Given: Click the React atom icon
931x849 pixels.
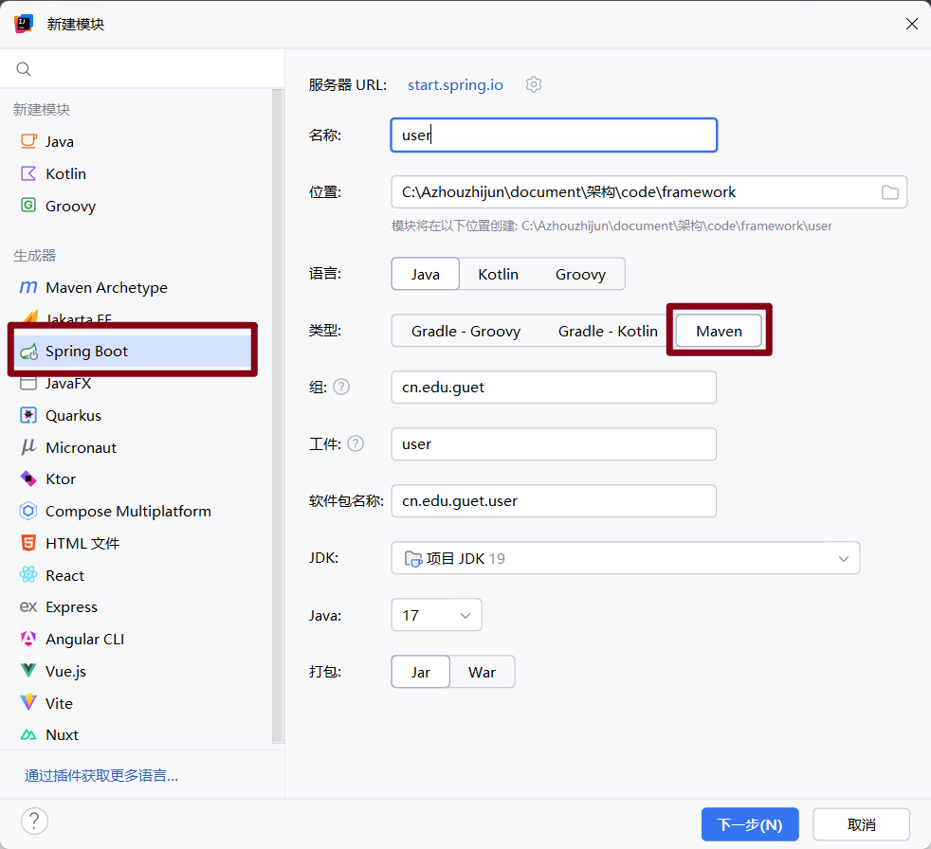Looking at the screenshot, I should tap(28, 575).
